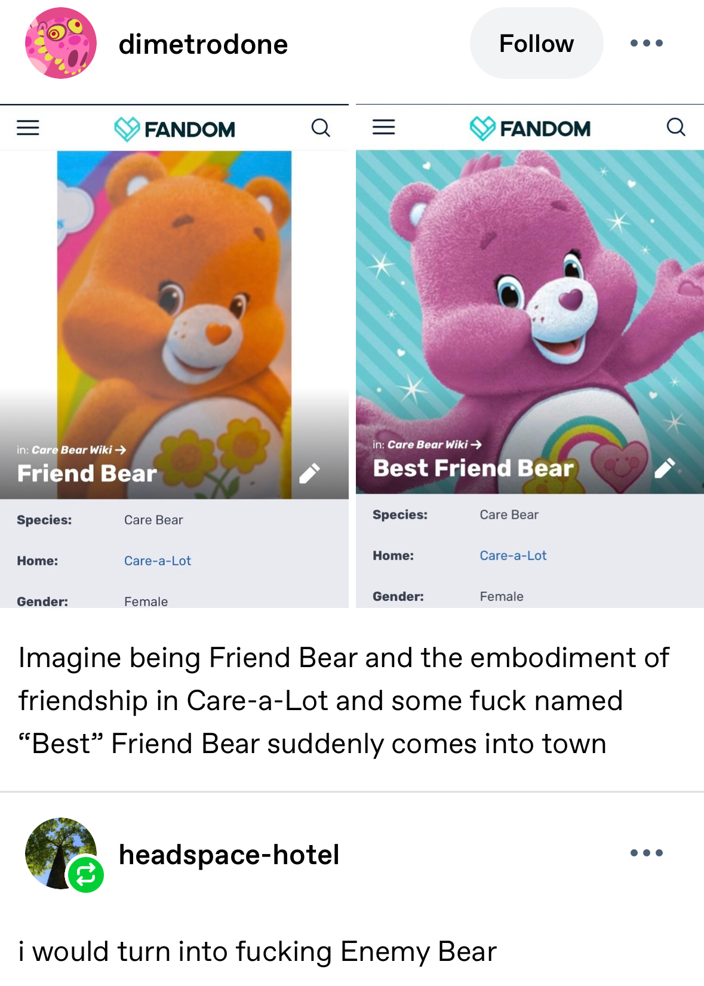Image resolution: width=704 pixels, height=986 pixels.
Task: Open the pink Best Friend Bear image
Action: (x=530, y=321)
